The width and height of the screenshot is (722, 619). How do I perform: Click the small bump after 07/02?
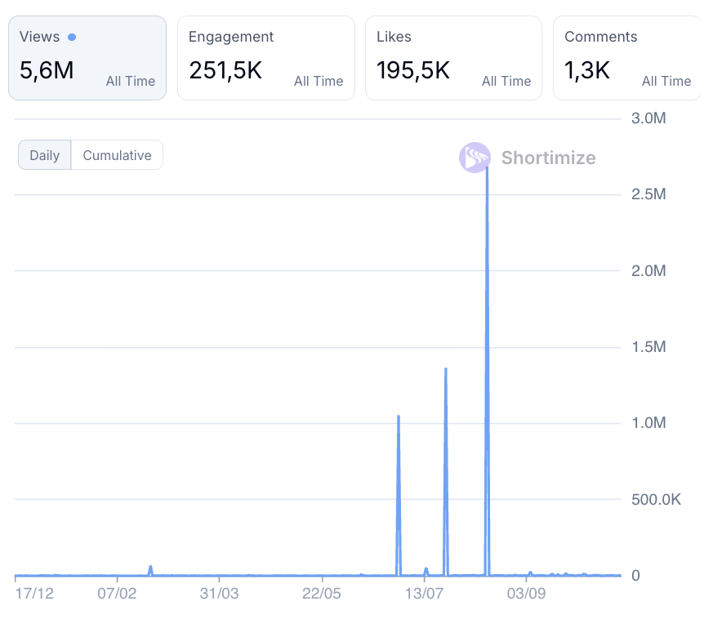click(x=150, y=568)
